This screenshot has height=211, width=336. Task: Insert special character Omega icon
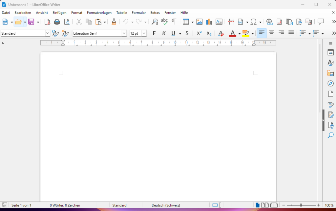click(x=254, y=22)
